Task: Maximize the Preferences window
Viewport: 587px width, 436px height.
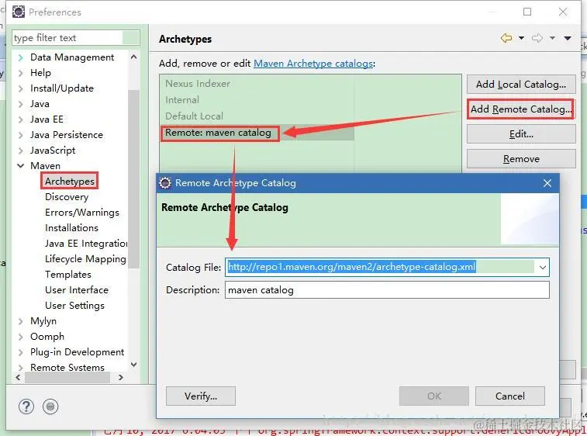Action: [x=527, y=12]
